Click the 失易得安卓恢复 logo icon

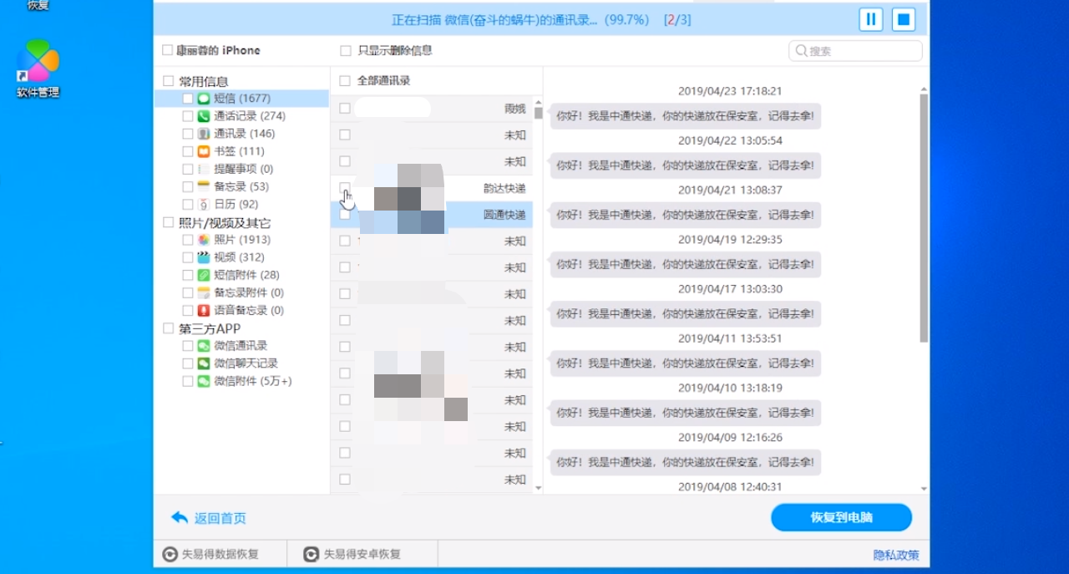(312, 554)
